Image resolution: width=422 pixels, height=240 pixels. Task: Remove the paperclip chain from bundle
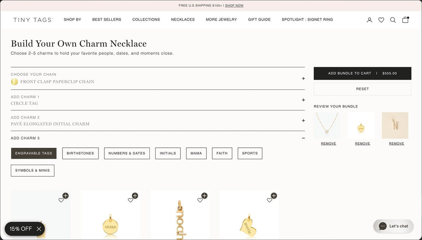click(328, 143)
